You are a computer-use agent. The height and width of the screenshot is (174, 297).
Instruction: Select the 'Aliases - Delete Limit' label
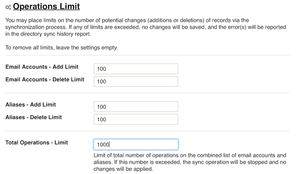(34, 117)
